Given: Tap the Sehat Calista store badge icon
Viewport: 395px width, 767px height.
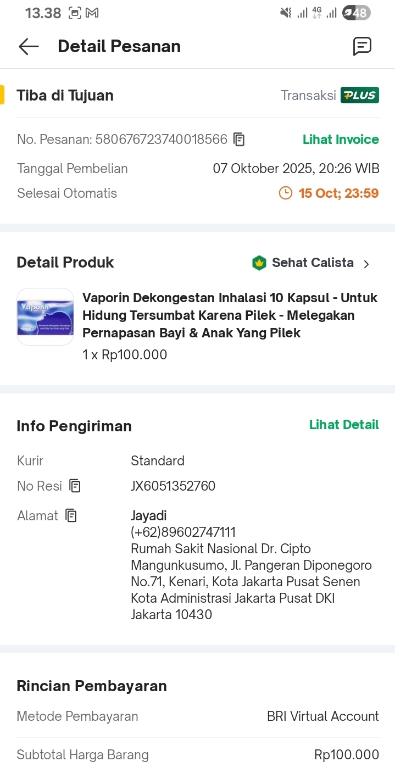Looking at the screenshot, I should pyautogui.click(x=259, y=263).
